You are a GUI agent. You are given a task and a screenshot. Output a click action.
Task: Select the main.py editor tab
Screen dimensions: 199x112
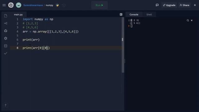pos(18,15)
